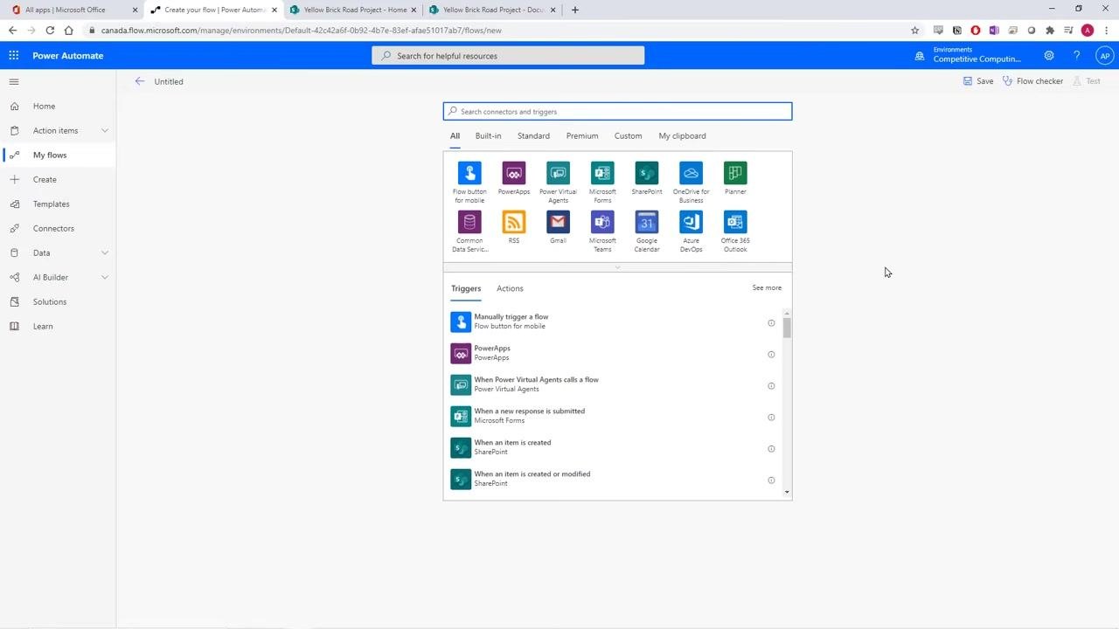Reload the page with the refresh button
Image resolution: width=1119 pixels, height=629 pixels.
[50, 30]
